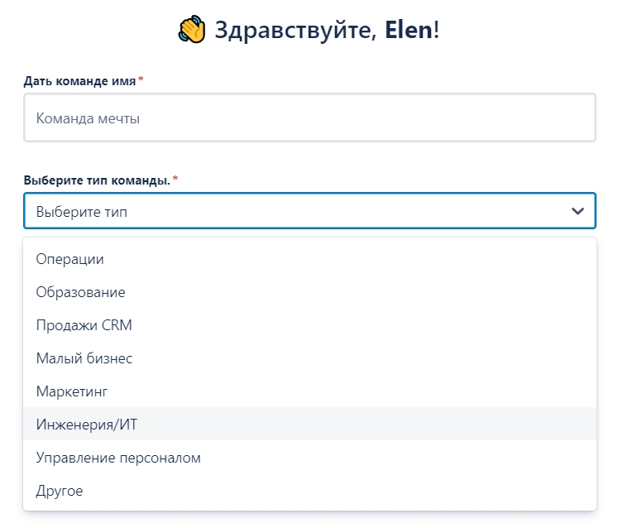
Task: Open the 'Выберите тип' combo box
Action: coord(309,211)
